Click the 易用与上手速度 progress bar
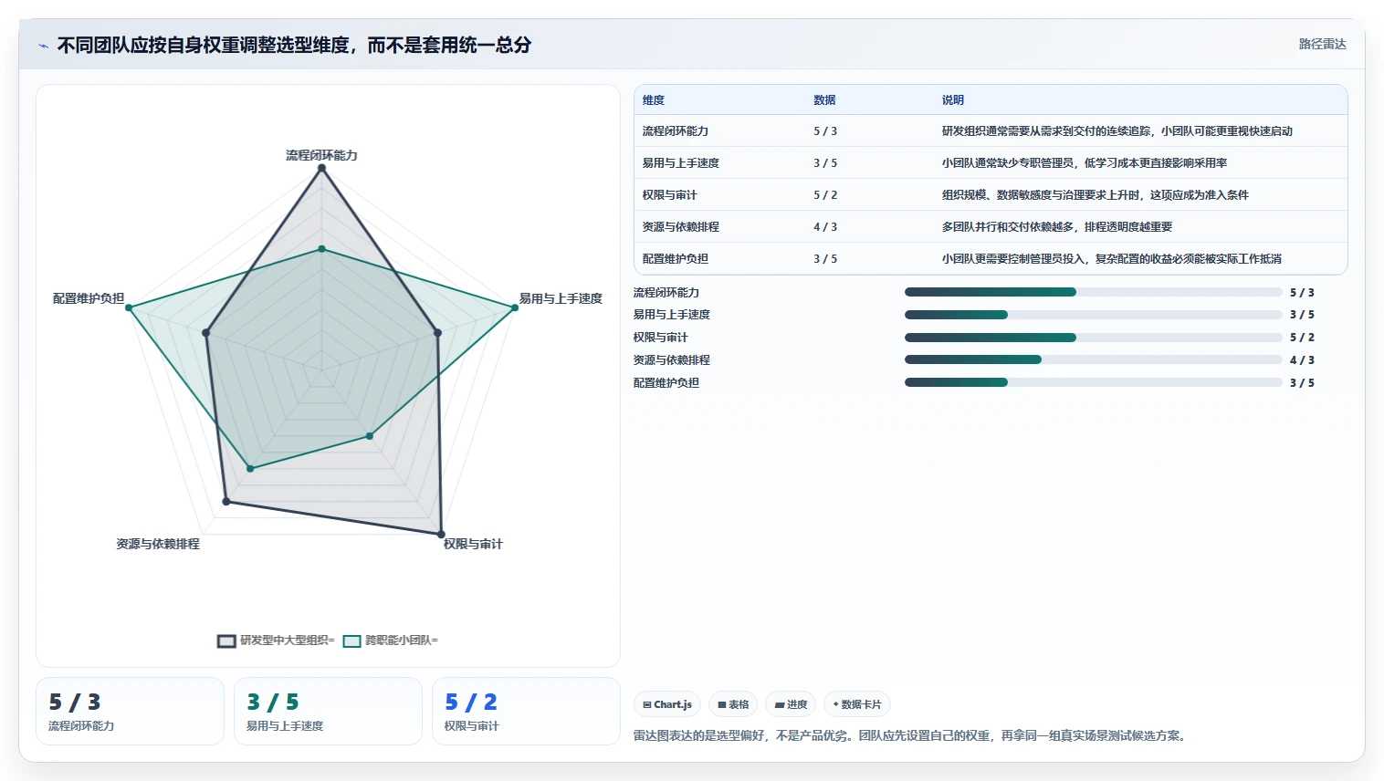1384x781 pixels. (x=1093, y=315)
